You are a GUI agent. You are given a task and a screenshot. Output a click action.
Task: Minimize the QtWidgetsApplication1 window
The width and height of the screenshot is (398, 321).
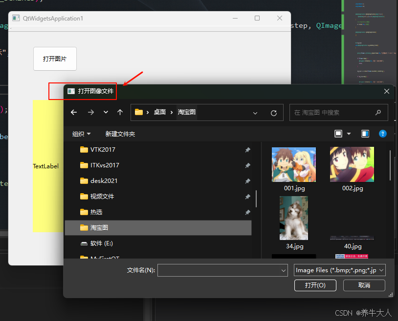pyautogui.click(x=235, y=18)
